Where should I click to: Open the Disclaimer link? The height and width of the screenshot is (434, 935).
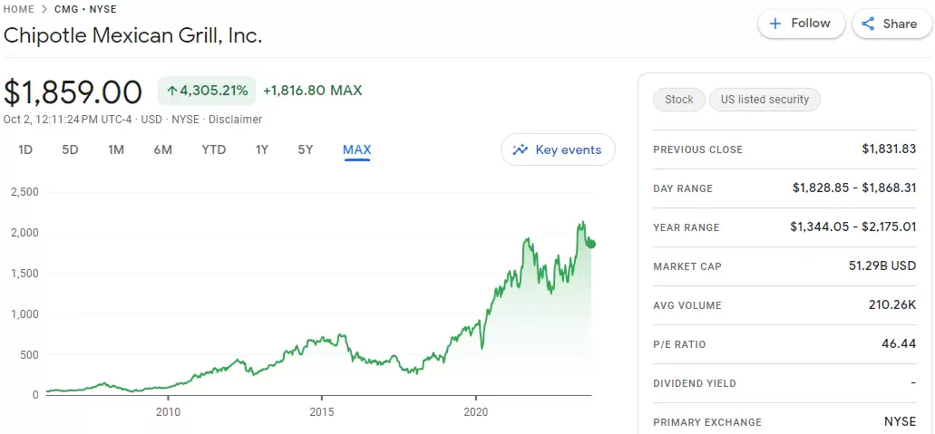(235, 120)
